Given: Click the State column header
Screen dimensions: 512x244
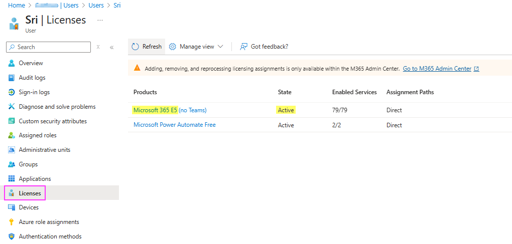Looking at the screenshot, I should [285, 92].
